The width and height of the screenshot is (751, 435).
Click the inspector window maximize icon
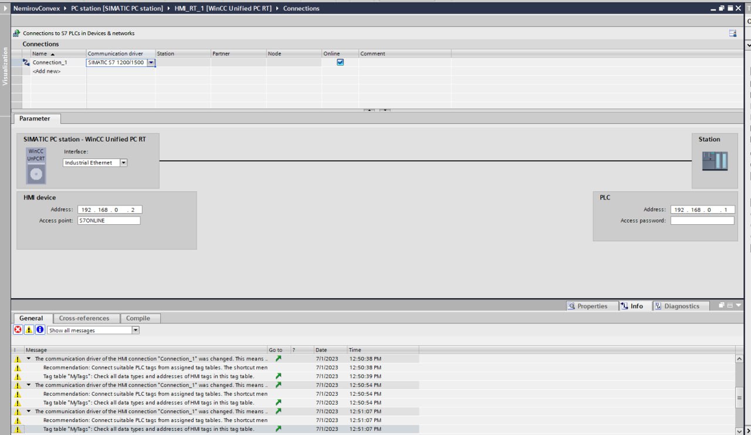click(x=730, y=305)
